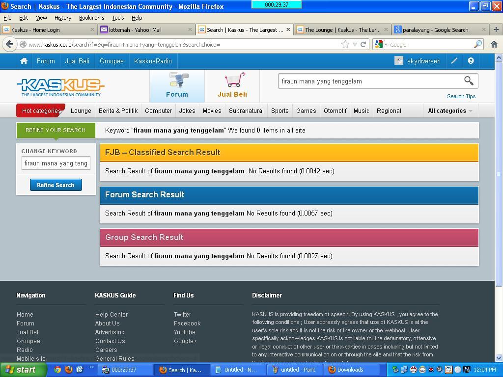Open a new tab with the plus icon
Viewport: 503px width, 377px height.
(496, 29)
